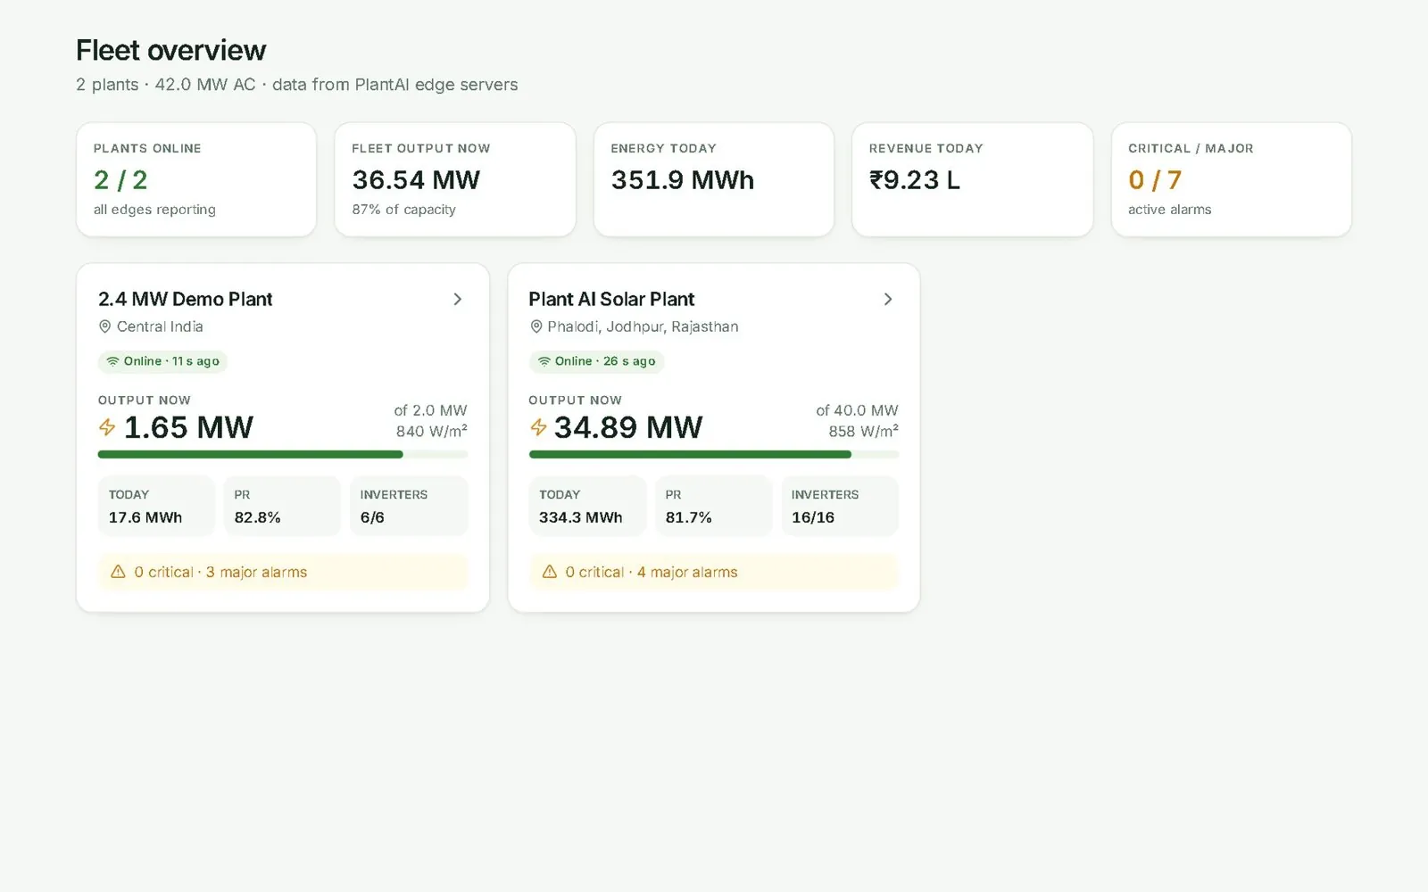This screenshot has height=892, width=1428.
Task: Click the Online · 26 s ago status badge
Action: point(596,361)
